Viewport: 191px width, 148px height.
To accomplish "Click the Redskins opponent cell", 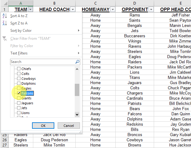I will [135, 124].
